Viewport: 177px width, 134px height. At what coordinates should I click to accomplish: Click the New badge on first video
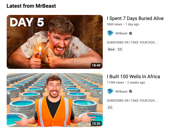pos(111,49)
